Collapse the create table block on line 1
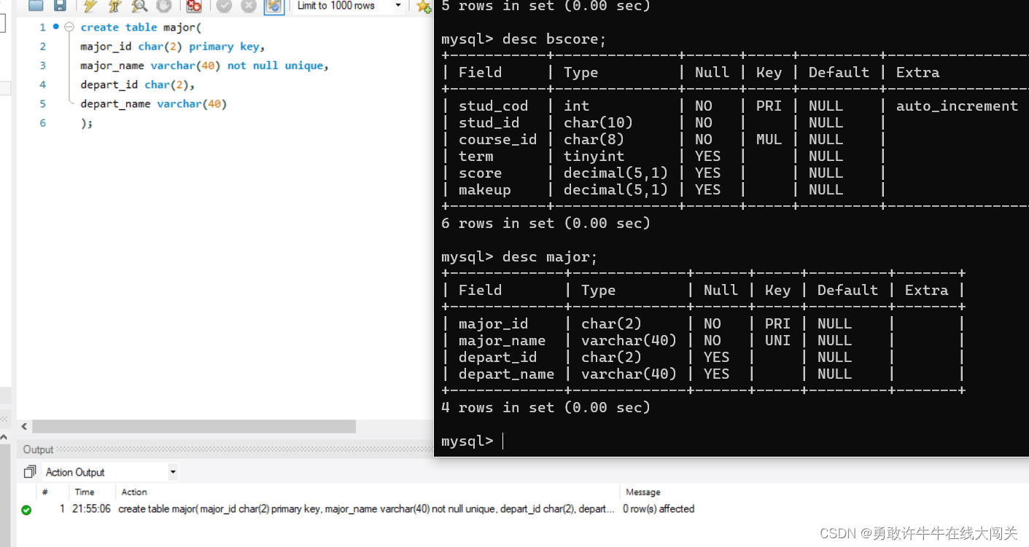Screen dimensions: 1029x547 (x=69, y=27)
